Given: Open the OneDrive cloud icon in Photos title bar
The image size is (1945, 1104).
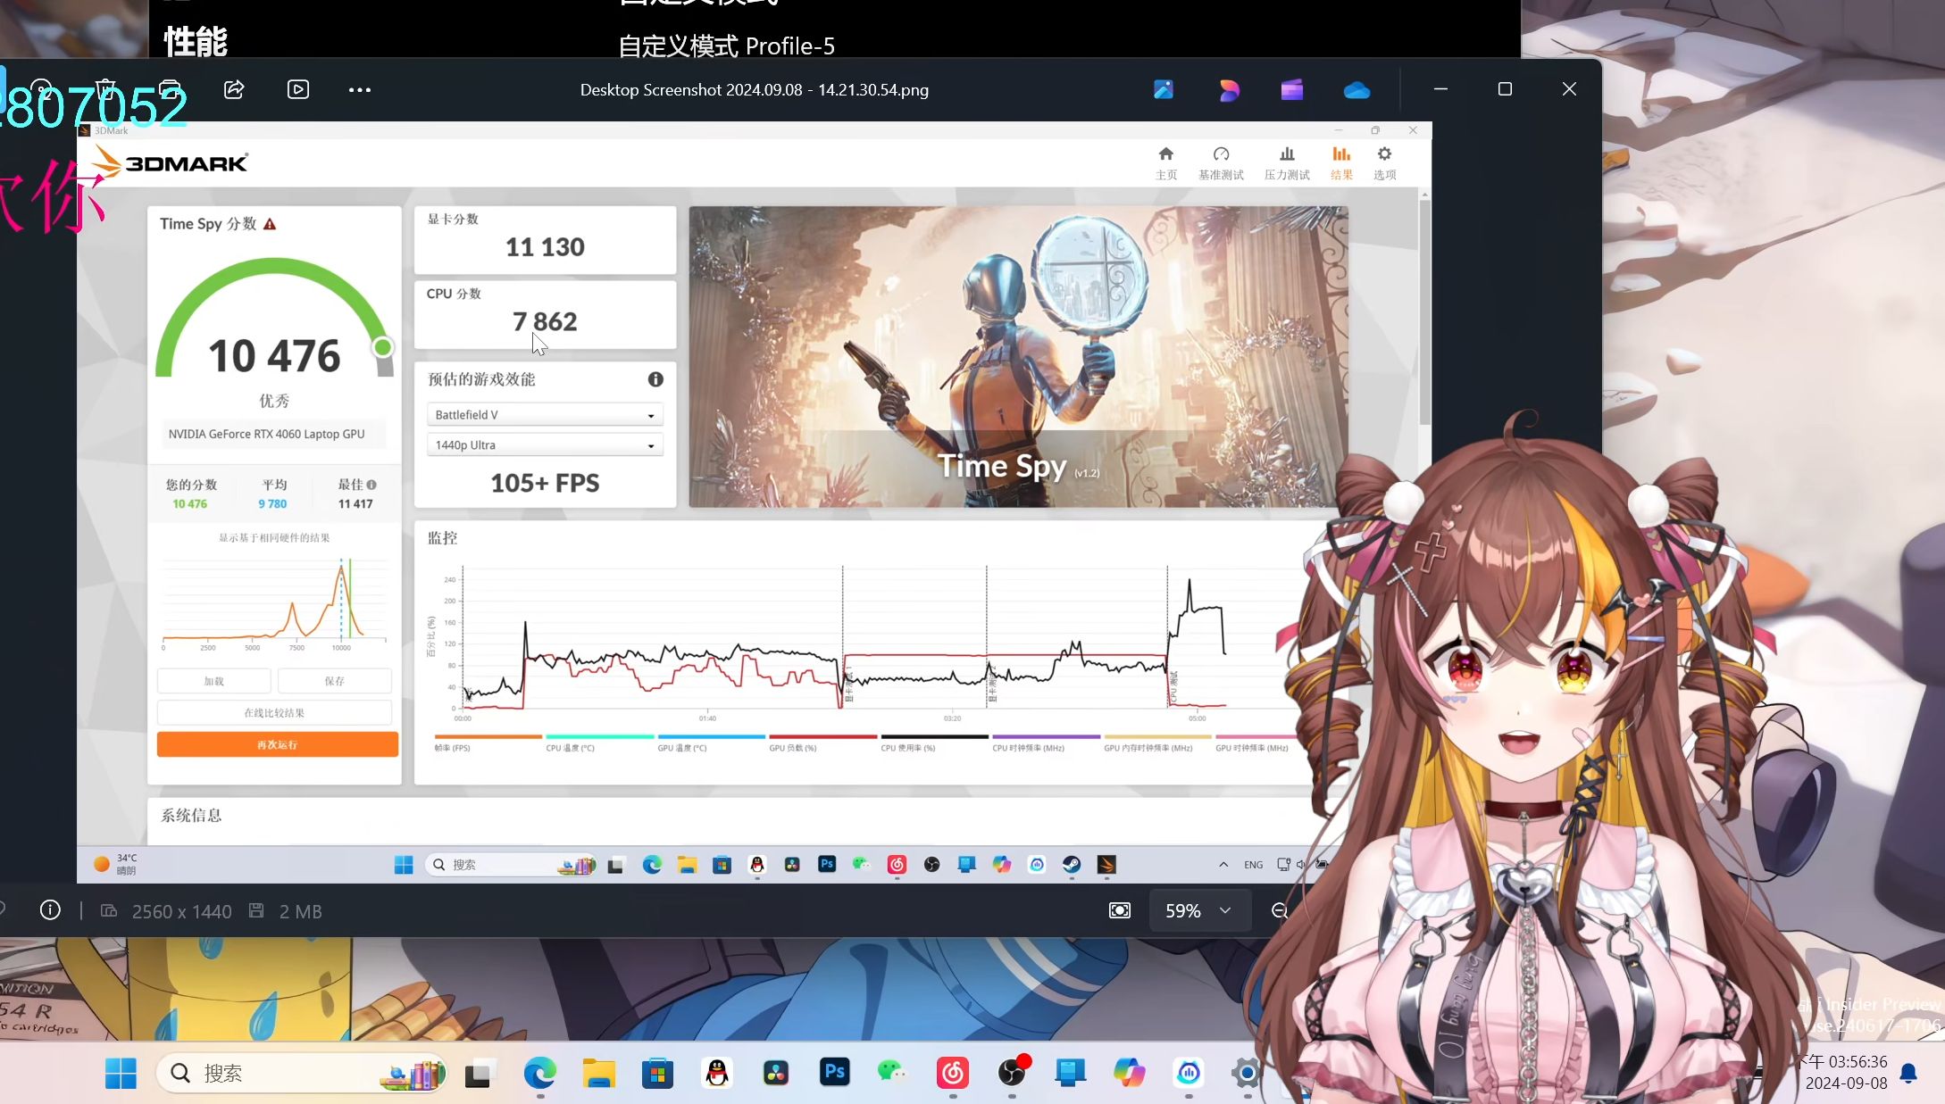Looking at the screenshot, I should point(1356,90).
